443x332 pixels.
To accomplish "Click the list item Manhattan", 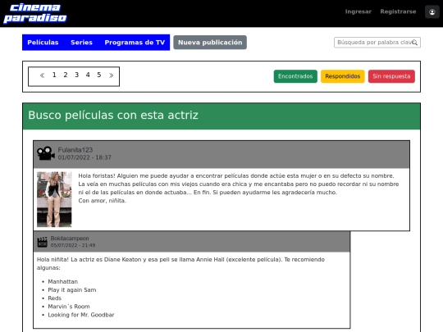I will 62,282.
